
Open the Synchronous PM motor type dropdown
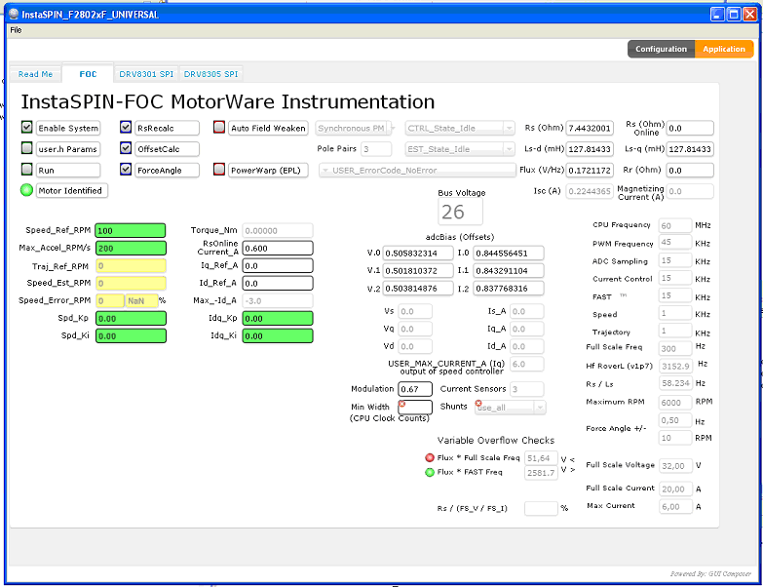(x=356, y=128)
